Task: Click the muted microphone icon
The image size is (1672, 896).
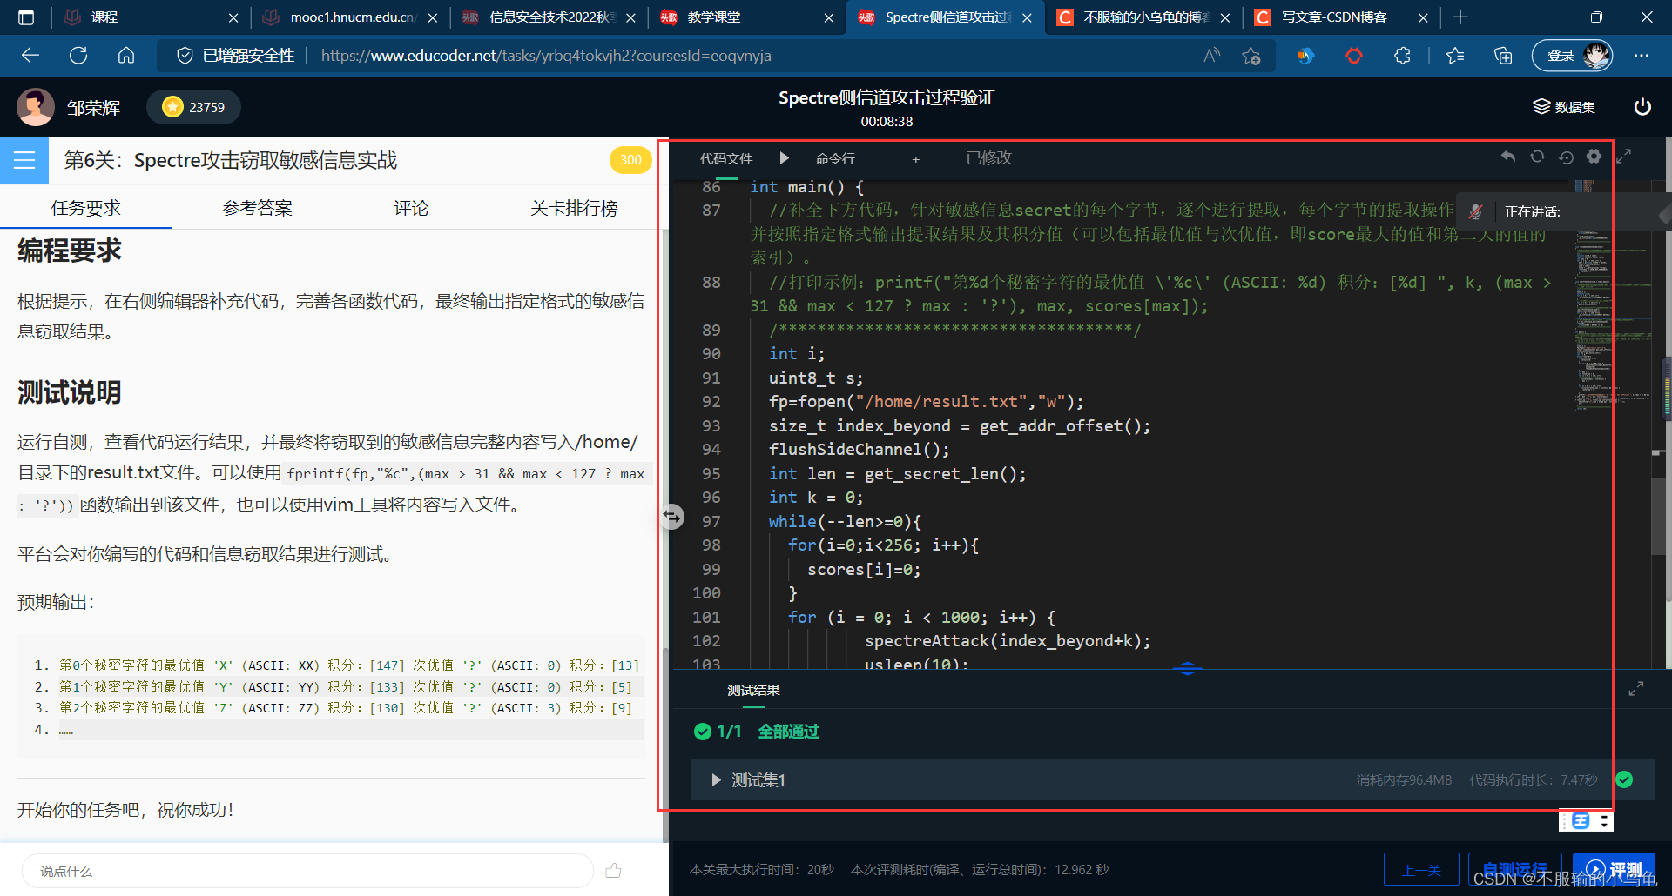Action: (x=1475, y=211)
